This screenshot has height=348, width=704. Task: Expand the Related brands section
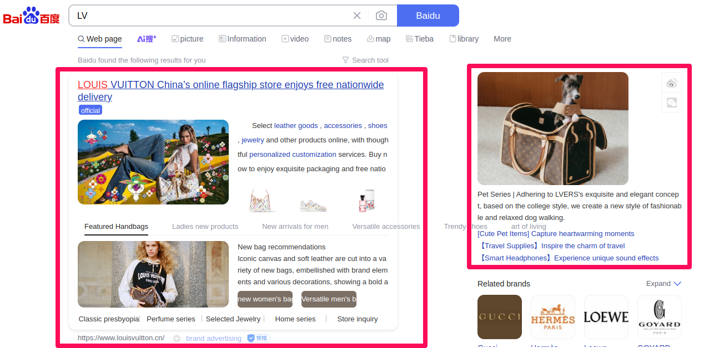[x=663, y=283]
